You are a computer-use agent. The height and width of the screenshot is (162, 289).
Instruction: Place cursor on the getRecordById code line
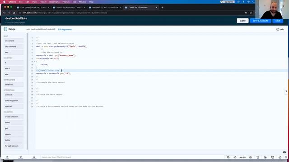[x=61, y=46]
